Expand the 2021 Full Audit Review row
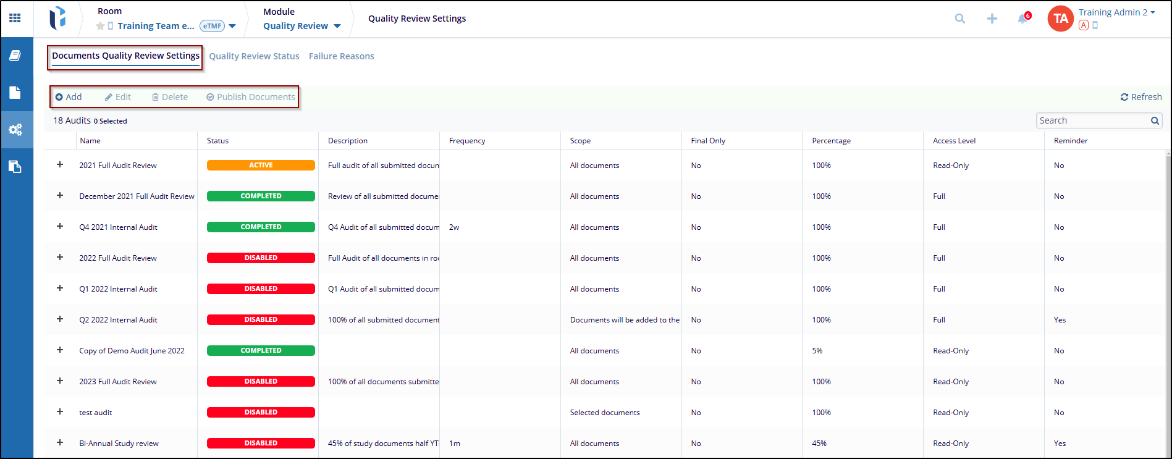 pos(60,165)
